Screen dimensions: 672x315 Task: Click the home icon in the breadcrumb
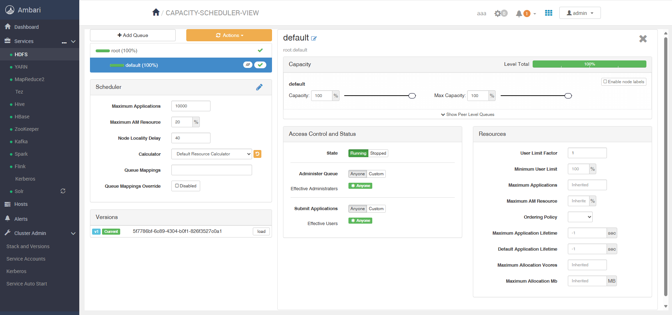(156, 12)
